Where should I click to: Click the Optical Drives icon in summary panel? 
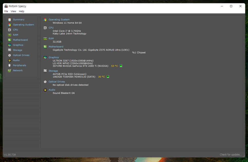(x=45, y=82)
